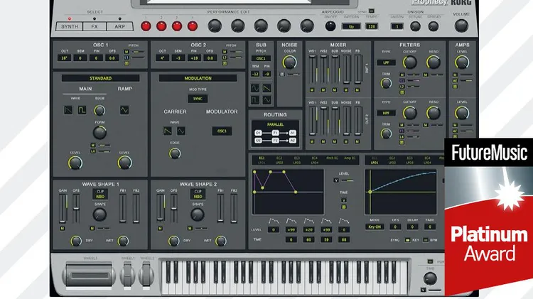Screen dimensions: 533x299
Task: Open the Filter 2 HPF type dropdown
Action: [x=386, y=113]
